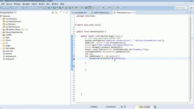
Task: Open the Refactor menu
Action: (x=17, y=4)
